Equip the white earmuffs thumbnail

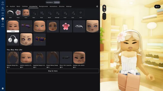(x=13, y=39)
